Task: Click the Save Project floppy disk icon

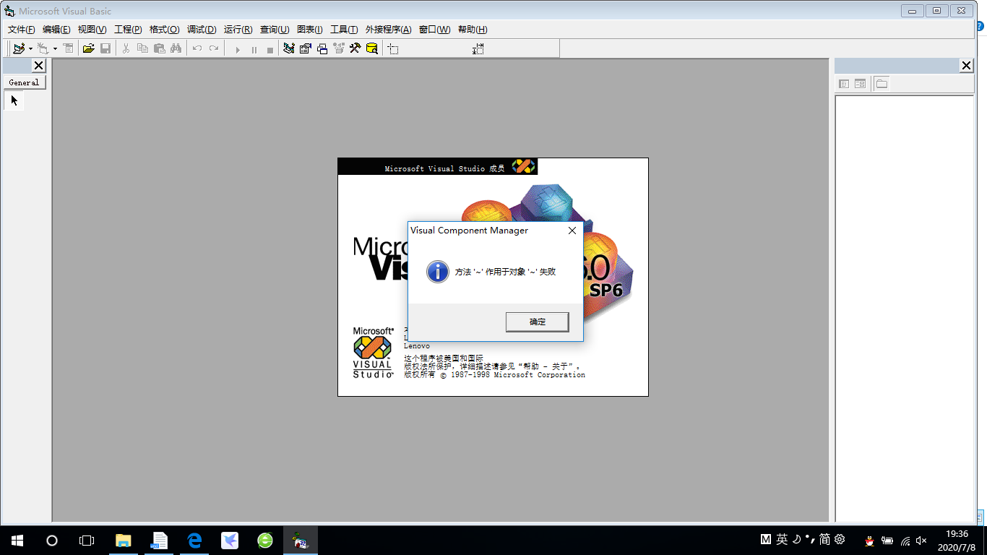Action: [x=105, y=48]
